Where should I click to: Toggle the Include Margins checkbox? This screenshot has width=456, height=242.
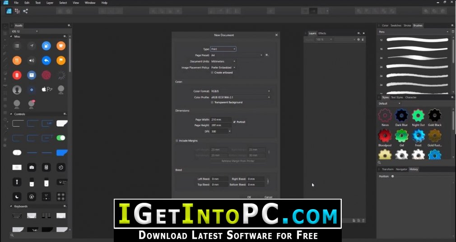click(x=177, y=141)
